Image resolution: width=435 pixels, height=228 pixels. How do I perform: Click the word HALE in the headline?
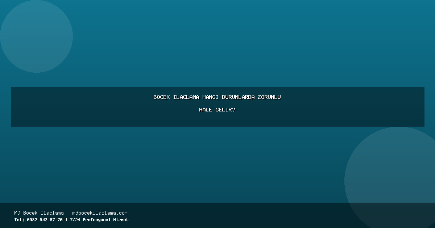tap(206, 110)
